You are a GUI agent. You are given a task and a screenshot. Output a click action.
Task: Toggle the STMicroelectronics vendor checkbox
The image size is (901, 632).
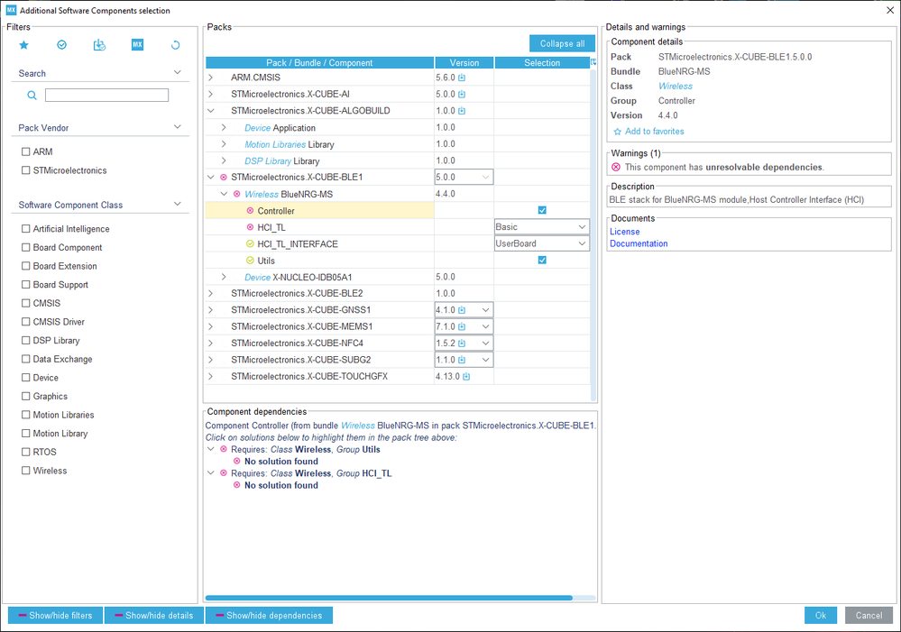tap(25, 170)
